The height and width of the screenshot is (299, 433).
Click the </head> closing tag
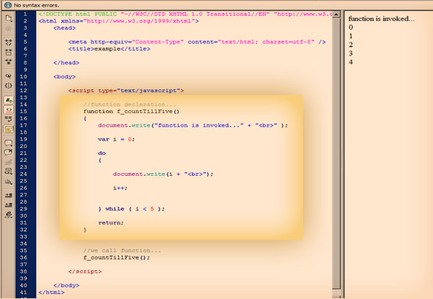[x=66, y=63]
